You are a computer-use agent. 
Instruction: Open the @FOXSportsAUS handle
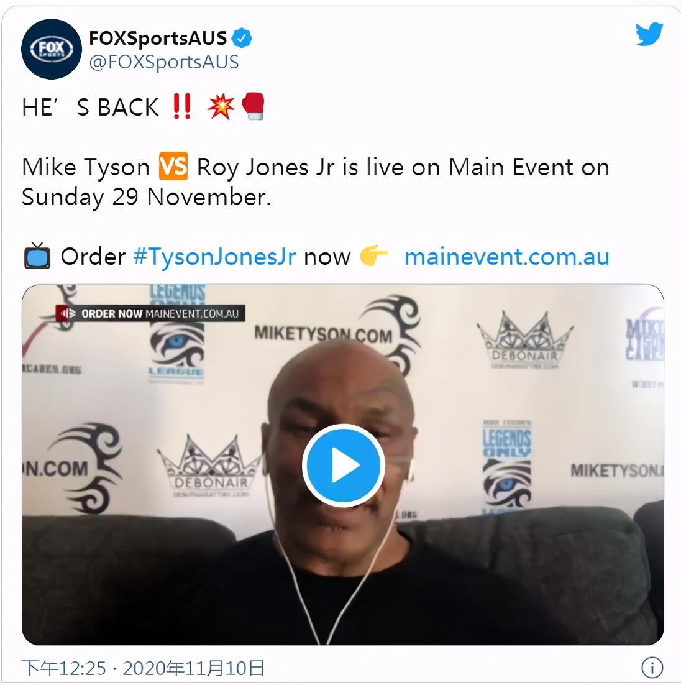(x=164, y=62)
